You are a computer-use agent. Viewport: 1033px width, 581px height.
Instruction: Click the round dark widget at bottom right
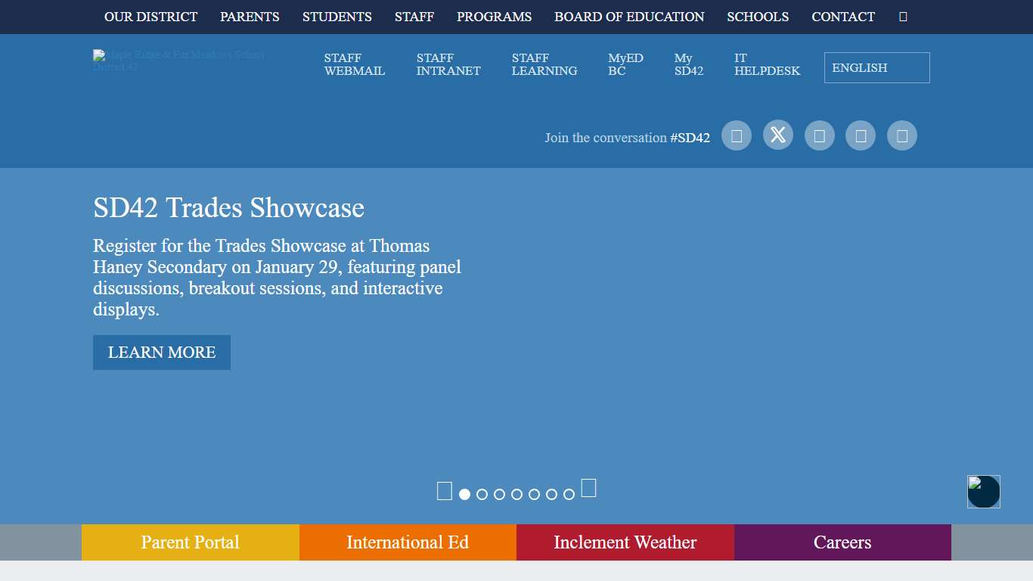click(983, 492)
